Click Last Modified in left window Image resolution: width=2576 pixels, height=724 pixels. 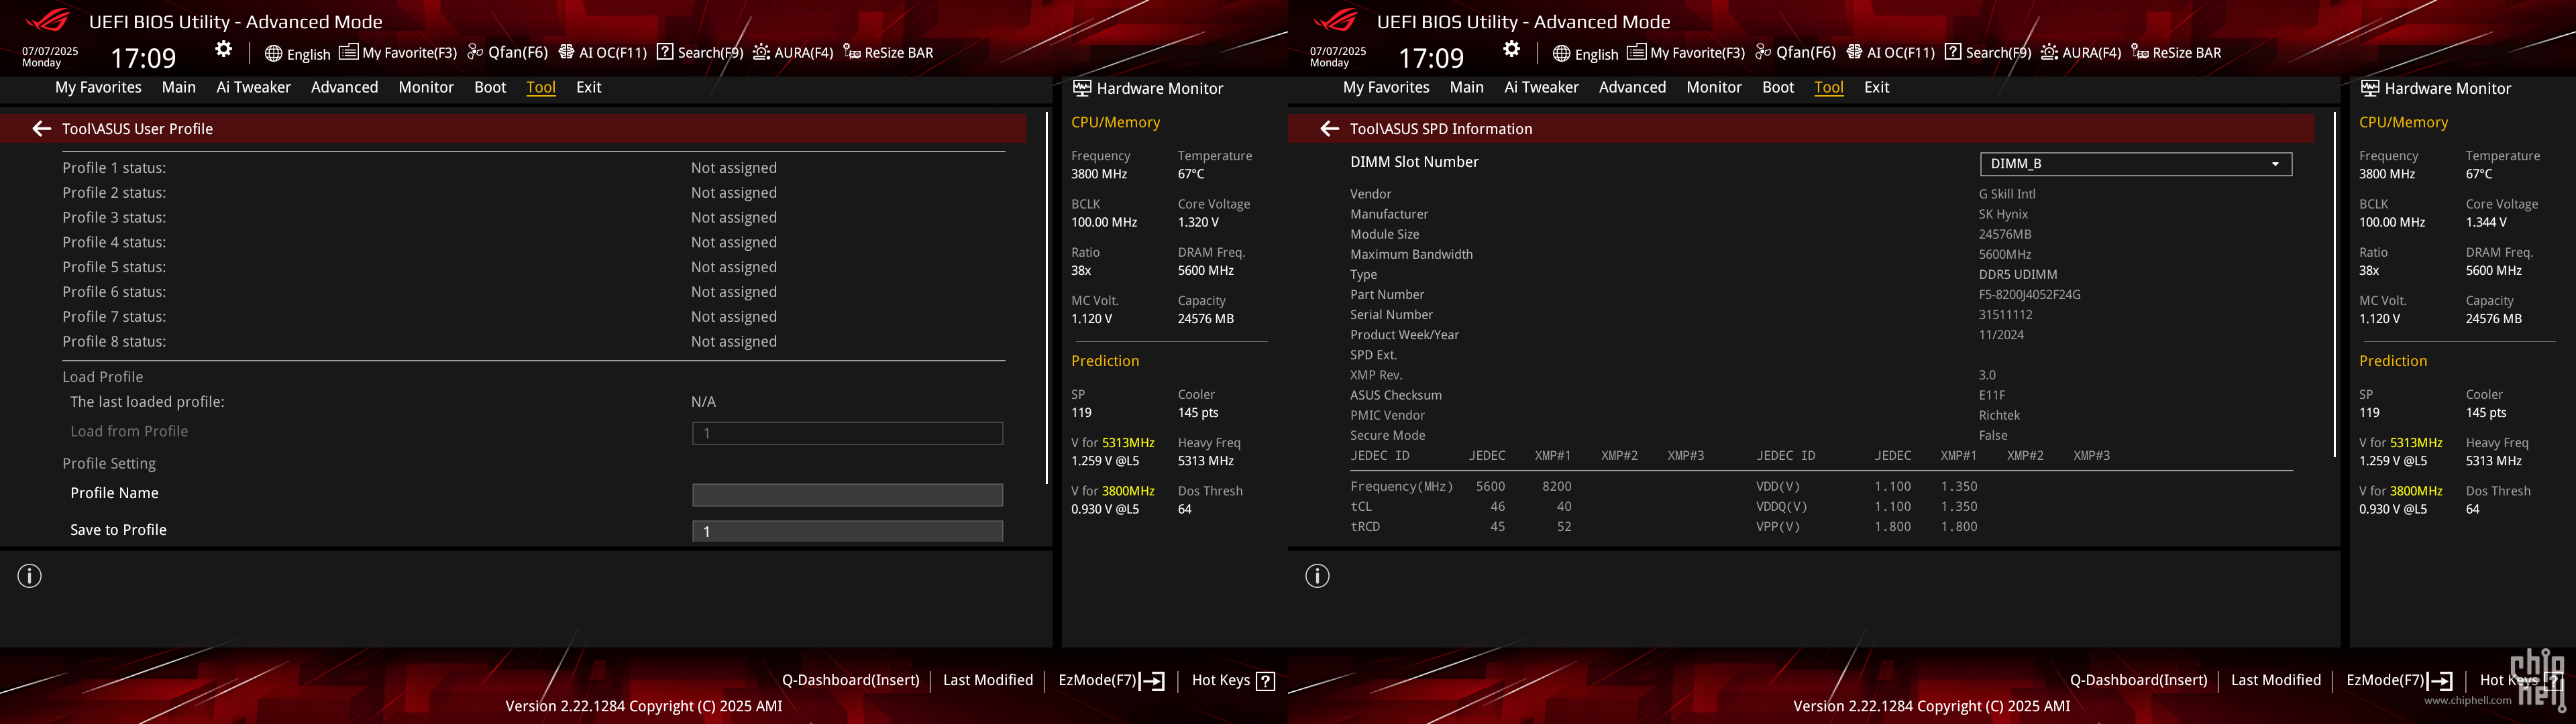pyautogui.click(x=988, y=680)
